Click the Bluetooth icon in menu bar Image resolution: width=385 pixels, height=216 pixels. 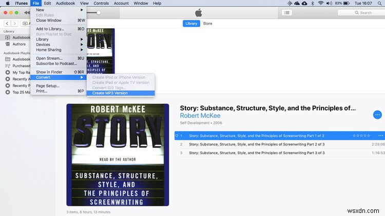(313, 3)
